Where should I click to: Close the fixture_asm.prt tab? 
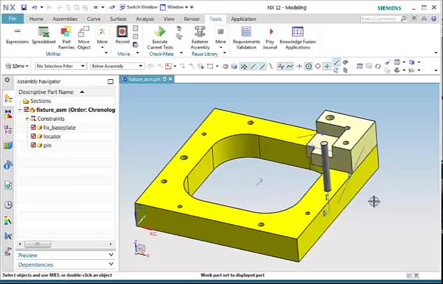(x=170, y=79)
